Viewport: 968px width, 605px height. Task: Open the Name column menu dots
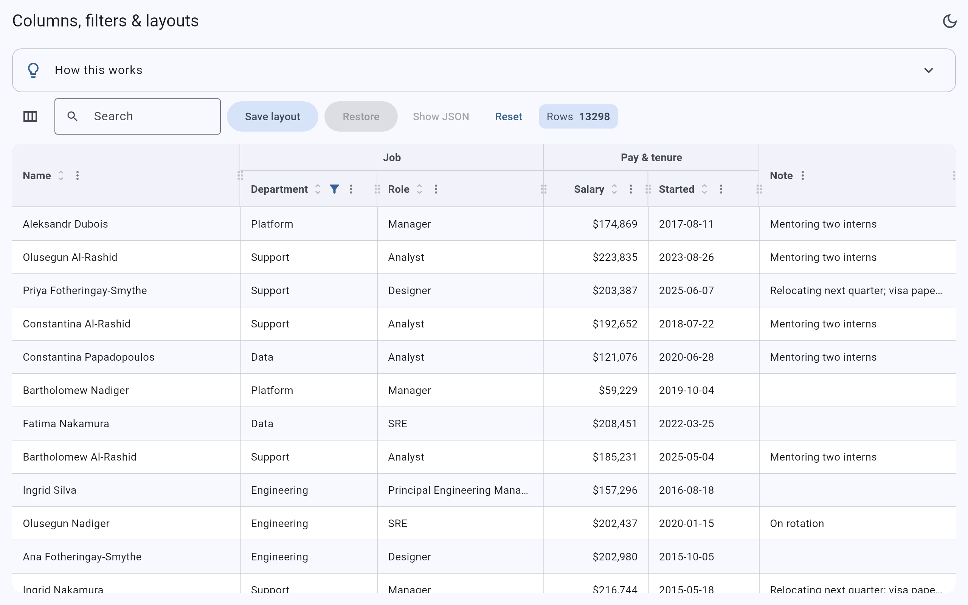pos(78,176)
